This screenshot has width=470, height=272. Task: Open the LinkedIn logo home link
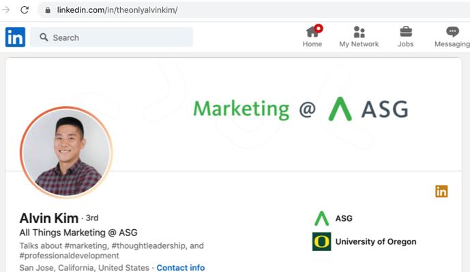coord(15,37)
